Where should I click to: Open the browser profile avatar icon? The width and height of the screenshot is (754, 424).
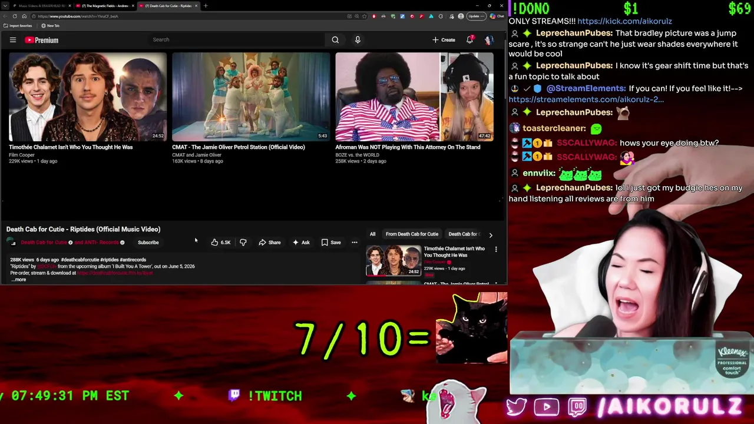(461, 16)
